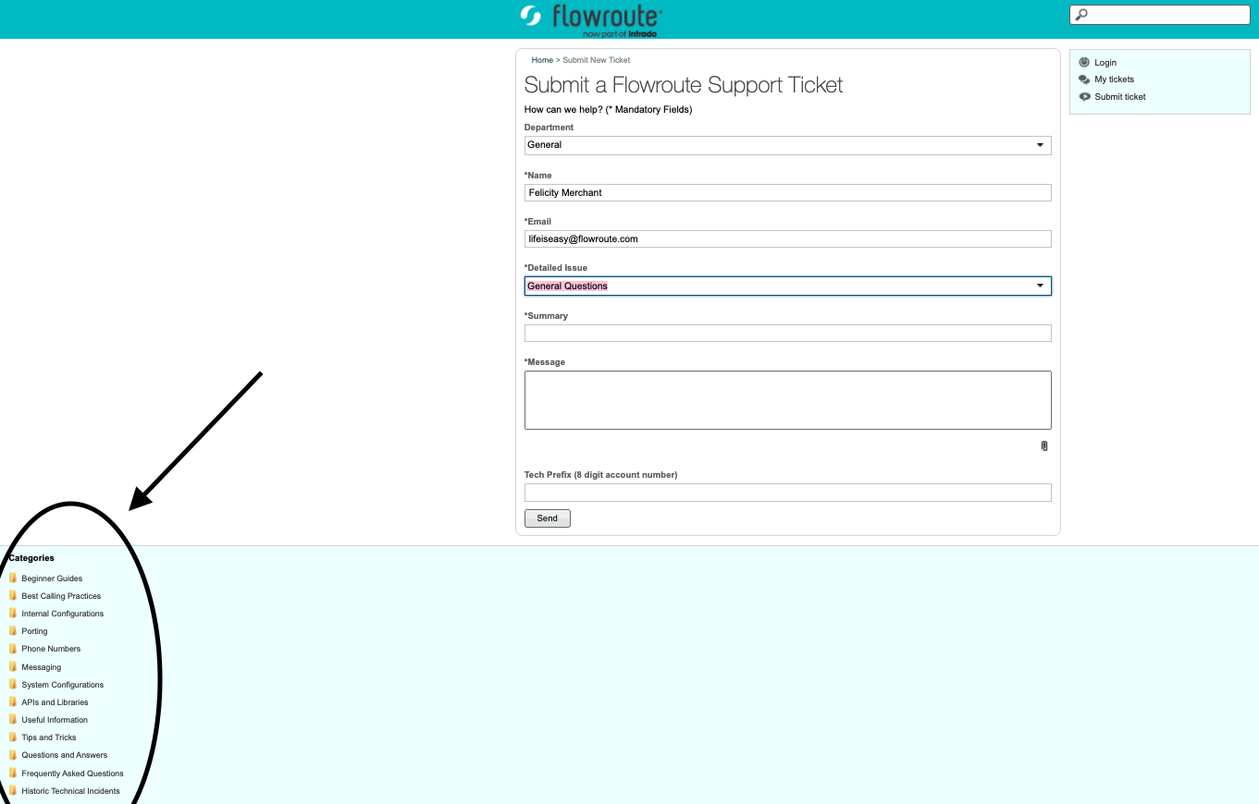Open the Beginner Guides category

52,579
